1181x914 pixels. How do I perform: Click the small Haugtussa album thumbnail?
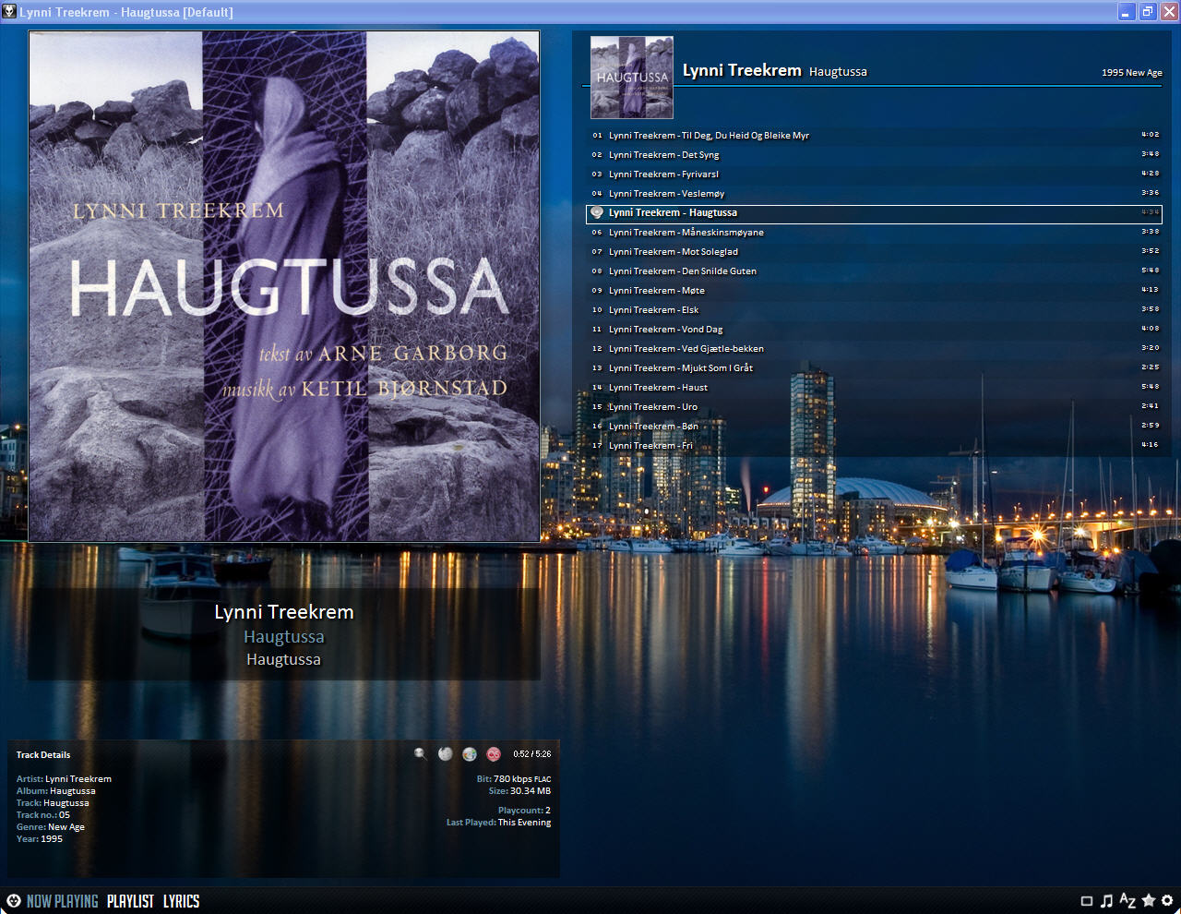point(632,78)
